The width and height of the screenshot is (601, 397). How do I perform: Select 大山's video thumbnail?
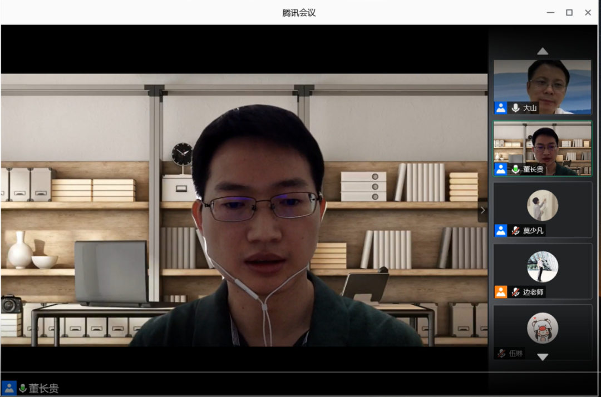tap(542, 86)
